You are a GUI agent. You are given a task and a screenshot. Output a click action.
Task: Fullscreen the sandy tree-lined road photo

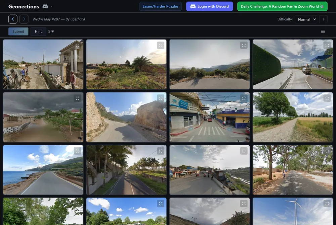327,151
